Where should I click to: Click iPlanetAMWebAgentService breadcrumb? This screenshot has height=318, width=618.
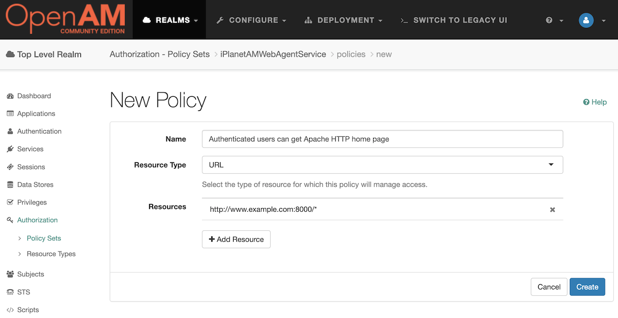(x=273, y=54)
